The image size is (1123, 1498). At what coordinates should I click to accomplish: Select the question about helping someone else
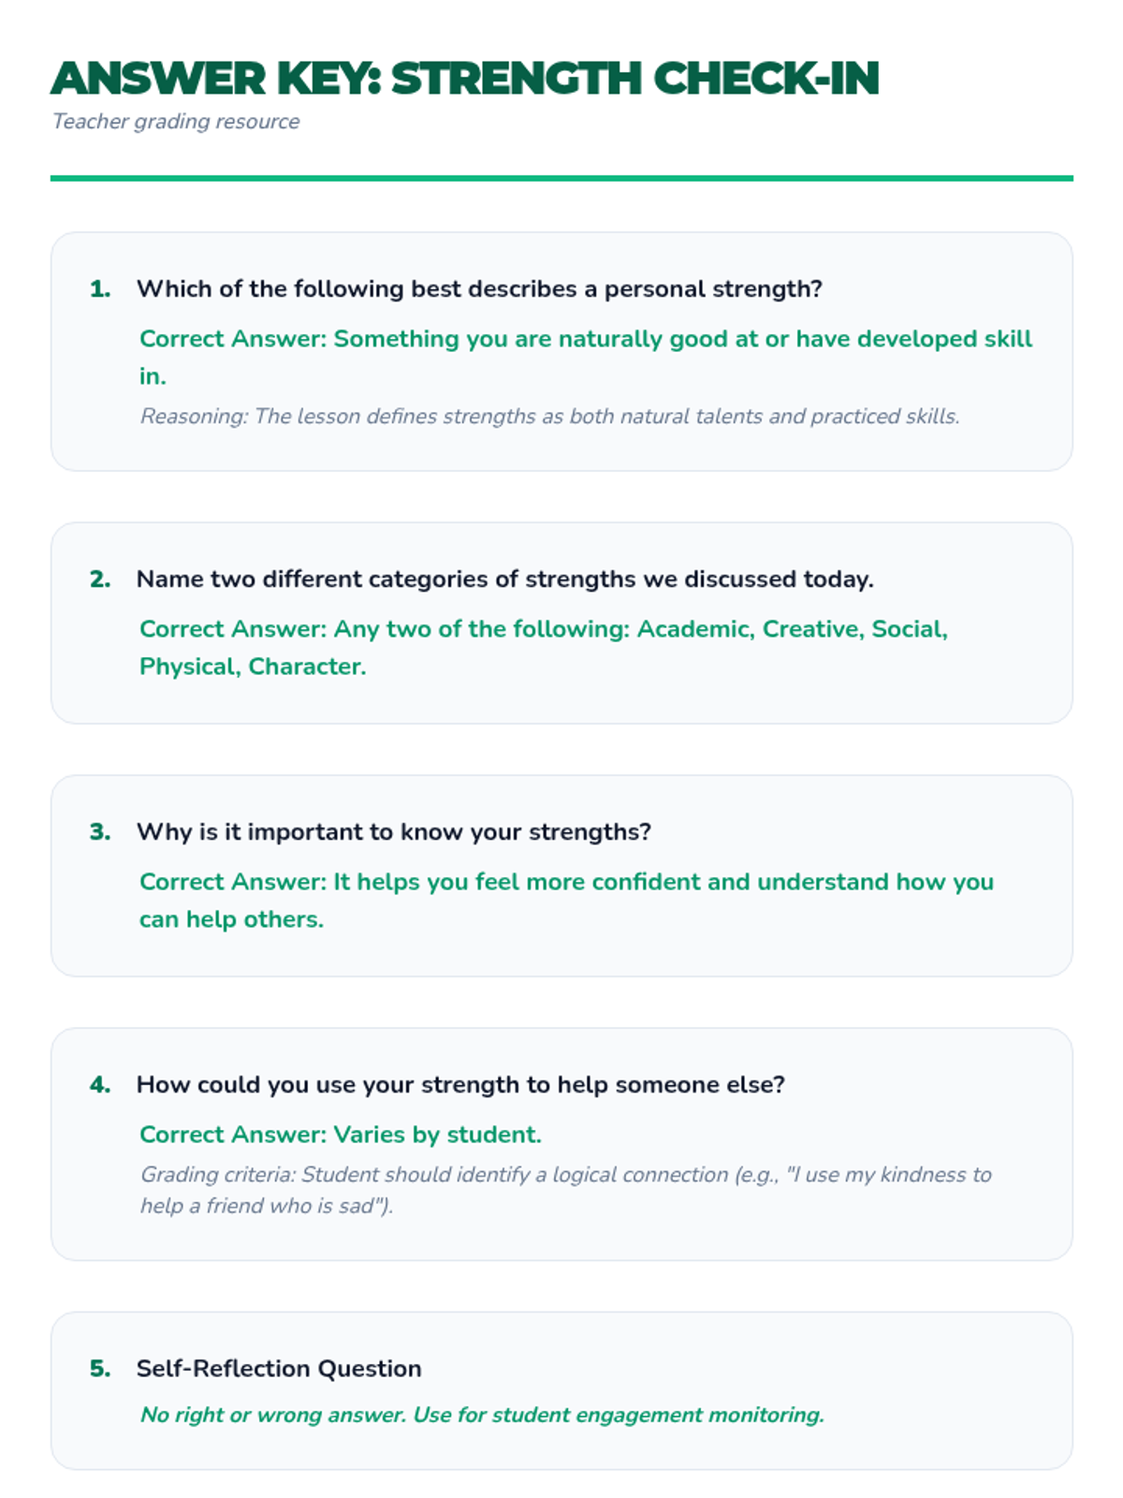pos(460,1085)
